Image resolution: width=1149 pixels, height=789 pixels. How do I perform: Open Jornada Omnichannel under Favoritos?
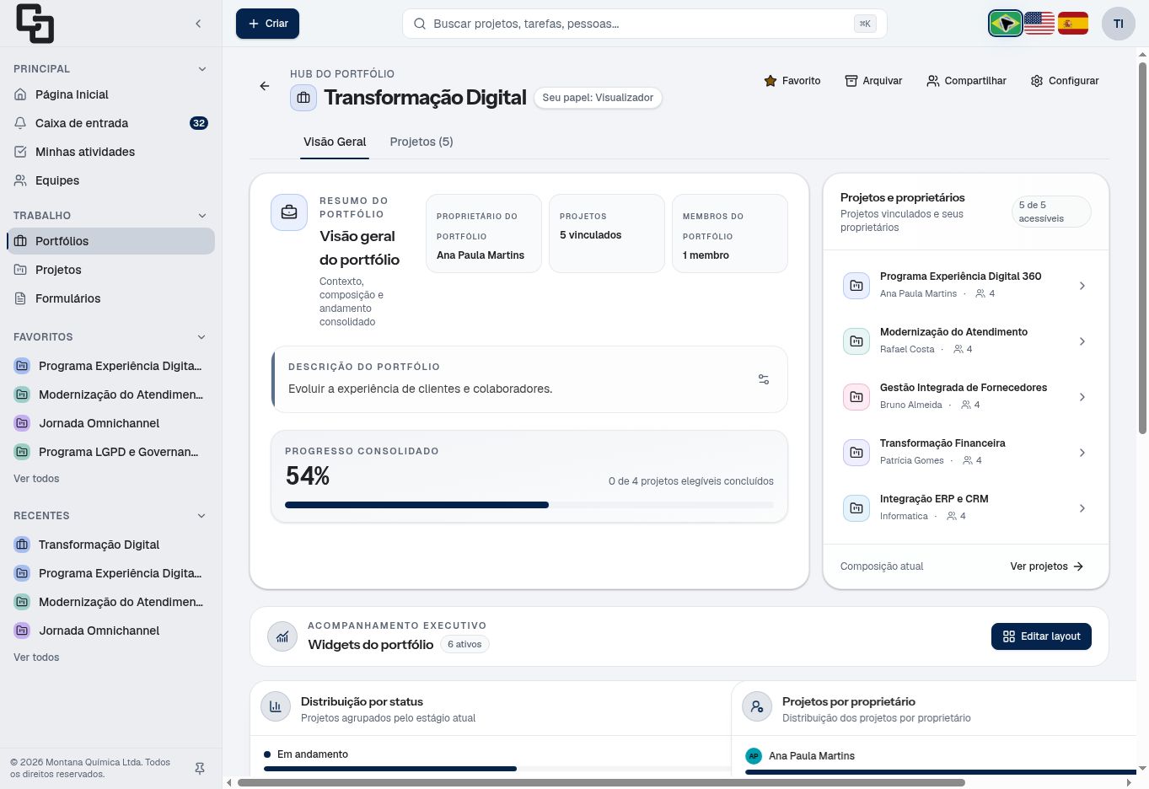[x=110, y=423]
